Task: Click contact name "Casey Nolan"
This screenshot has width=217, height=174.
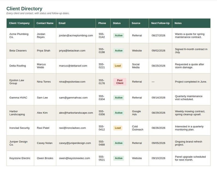Action: coord(45,143)
